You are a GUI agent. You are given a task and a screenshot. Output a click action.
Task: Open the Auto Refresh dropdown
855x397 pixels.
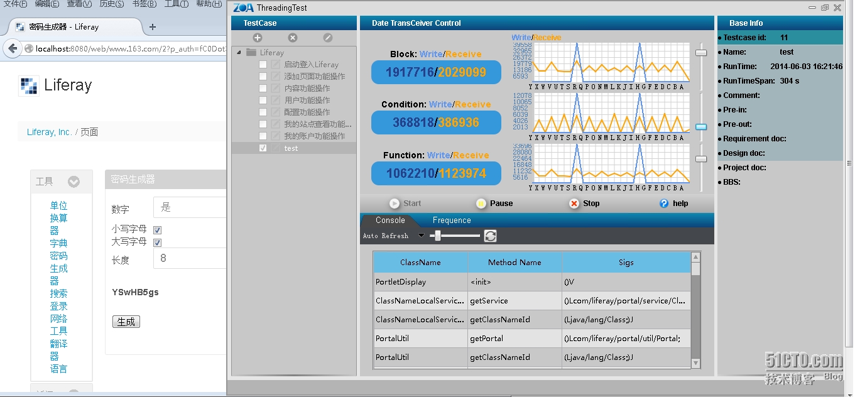(422, 236)
